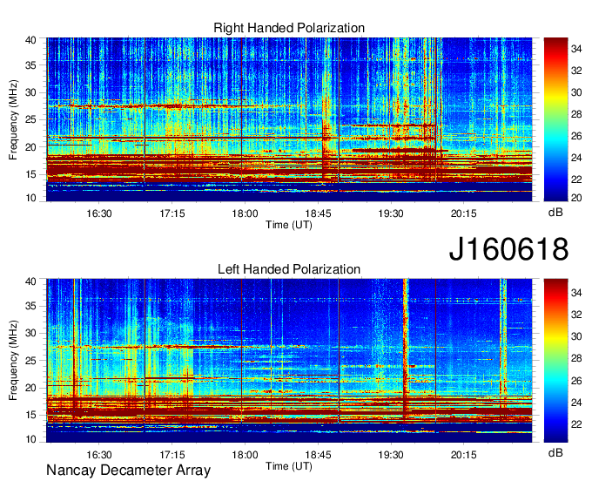
Task: Click the 18:45 time tick of the top plot
Action: point(318,213)
